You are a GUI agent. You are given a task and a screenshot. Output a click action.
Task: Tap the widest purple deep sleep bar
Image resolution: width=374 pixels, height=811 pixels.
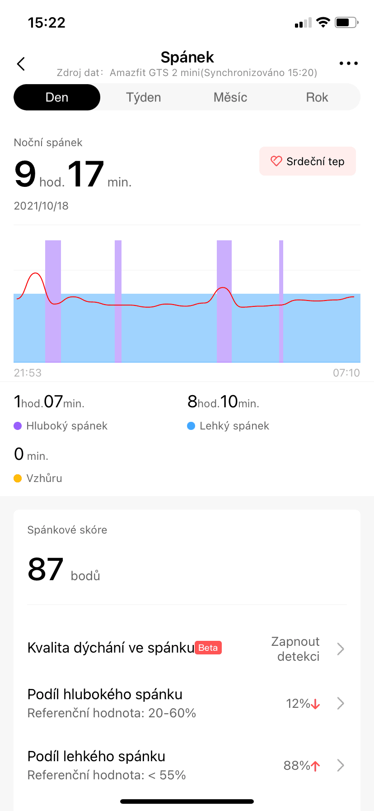(53, 301)
